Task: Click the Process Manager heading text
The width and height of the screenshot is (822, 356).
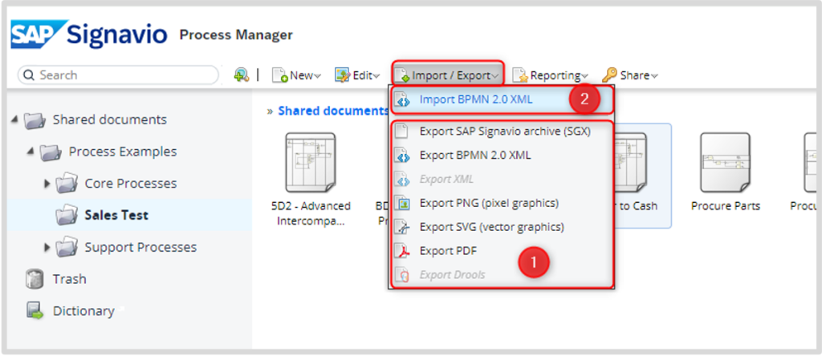Action: click(x=236, y=35)
